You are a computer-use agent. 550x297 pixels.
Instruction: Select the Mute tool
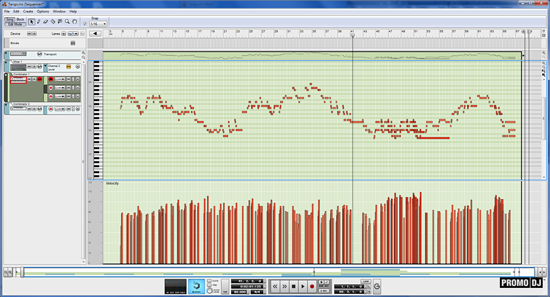click(60, 22)
